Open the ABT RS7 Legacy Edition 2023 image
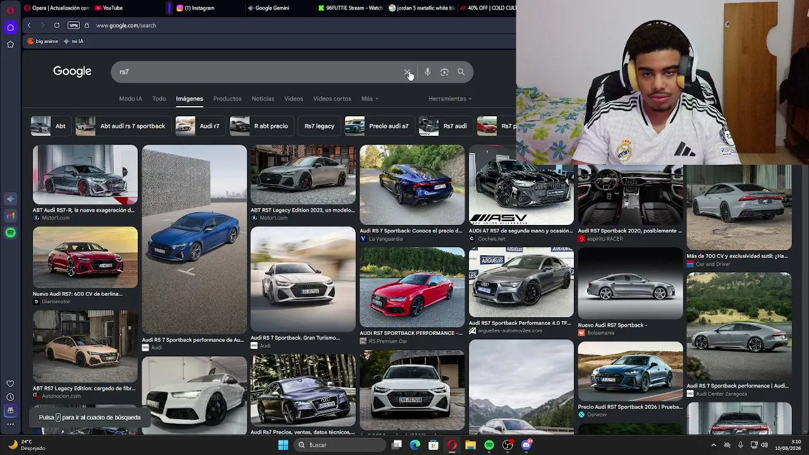 [x=303, y=174]
